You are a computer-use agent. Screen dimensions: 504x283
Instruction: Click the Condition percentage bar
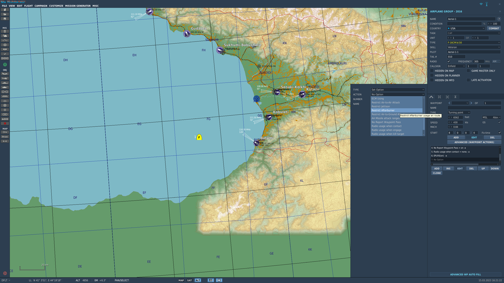(464, 24)
